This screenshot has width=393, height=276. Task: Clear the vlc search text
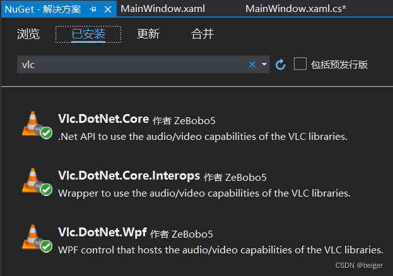click(x=252, y=64)
